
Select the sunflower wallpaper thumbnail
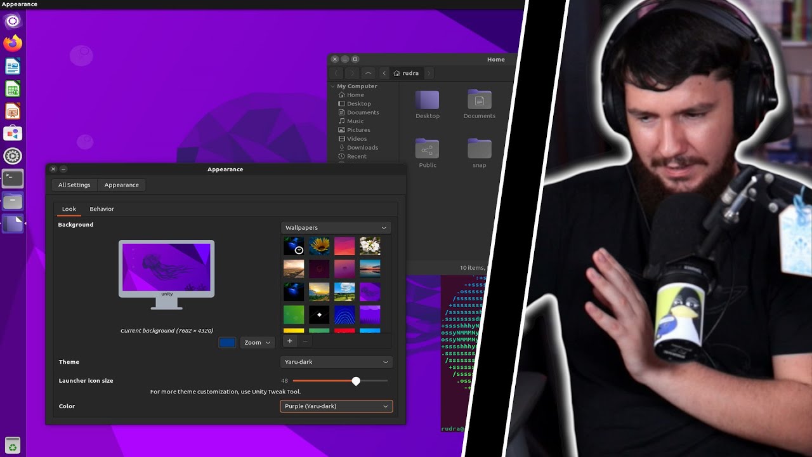pos(319,246)
